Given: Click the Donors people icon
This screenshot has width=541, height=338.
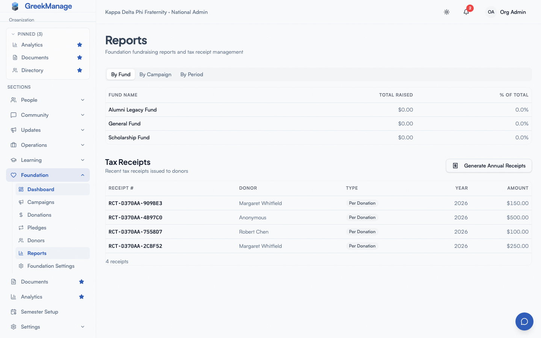Looking at the screenshot, I should (x=21, y=240).
